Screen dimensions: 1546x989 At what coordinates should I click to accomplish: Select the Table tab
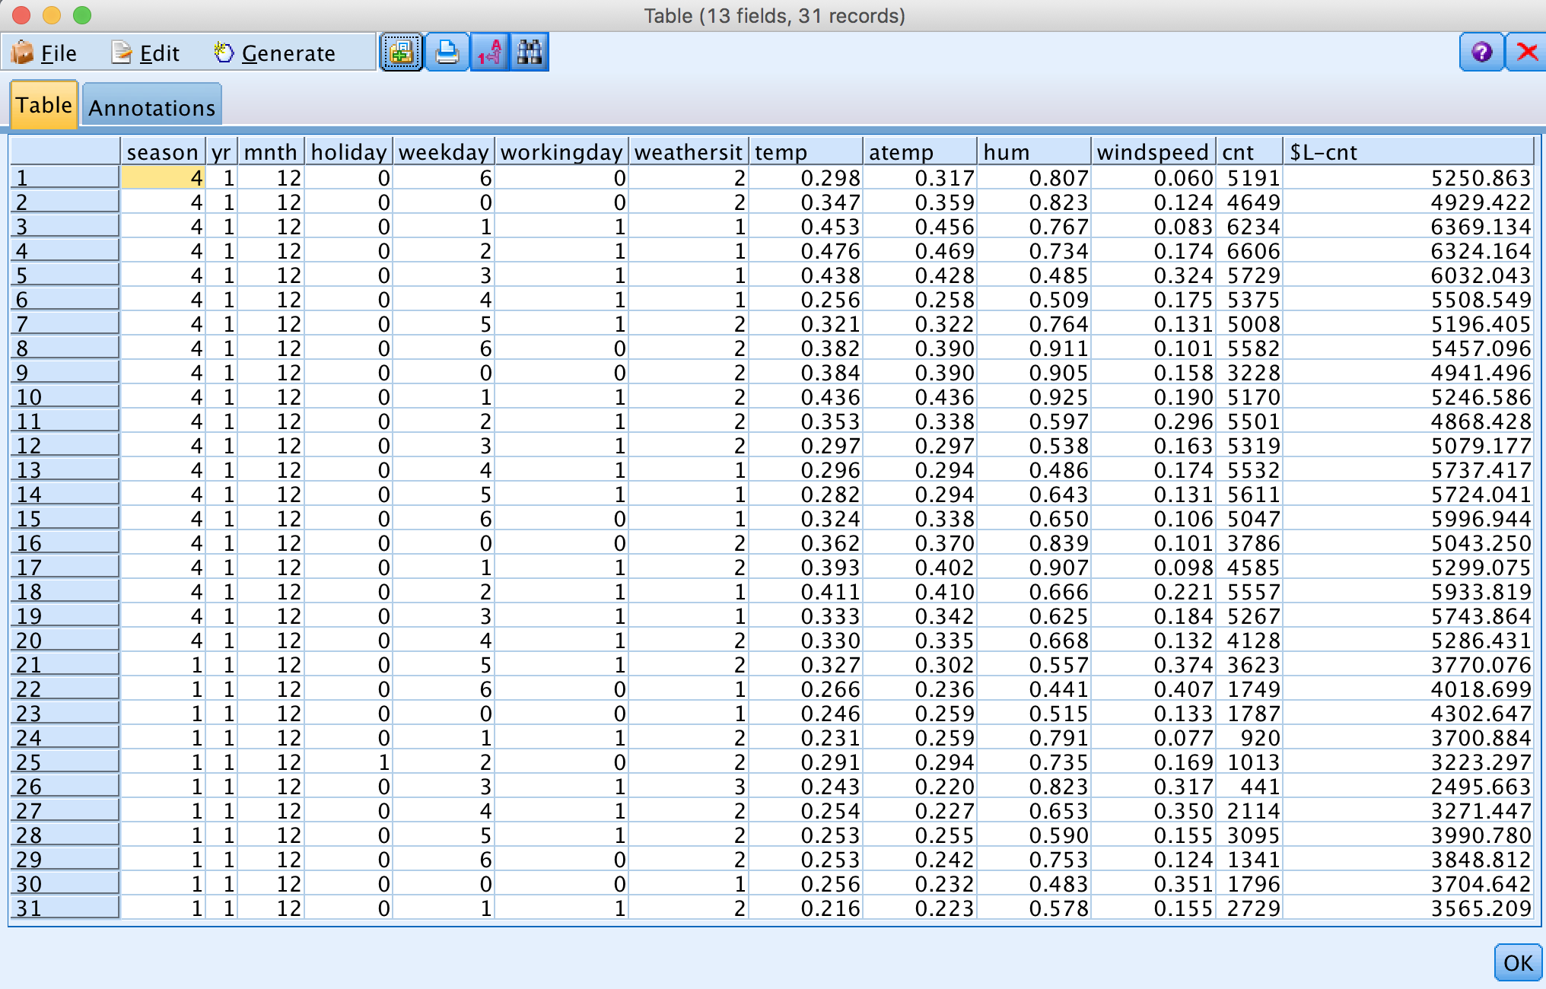44,105
